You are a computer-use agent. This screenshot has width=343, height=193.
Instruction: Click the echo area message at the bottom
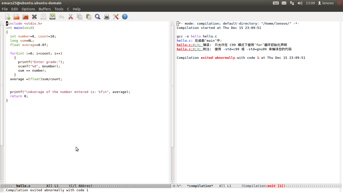pos(47,190)
